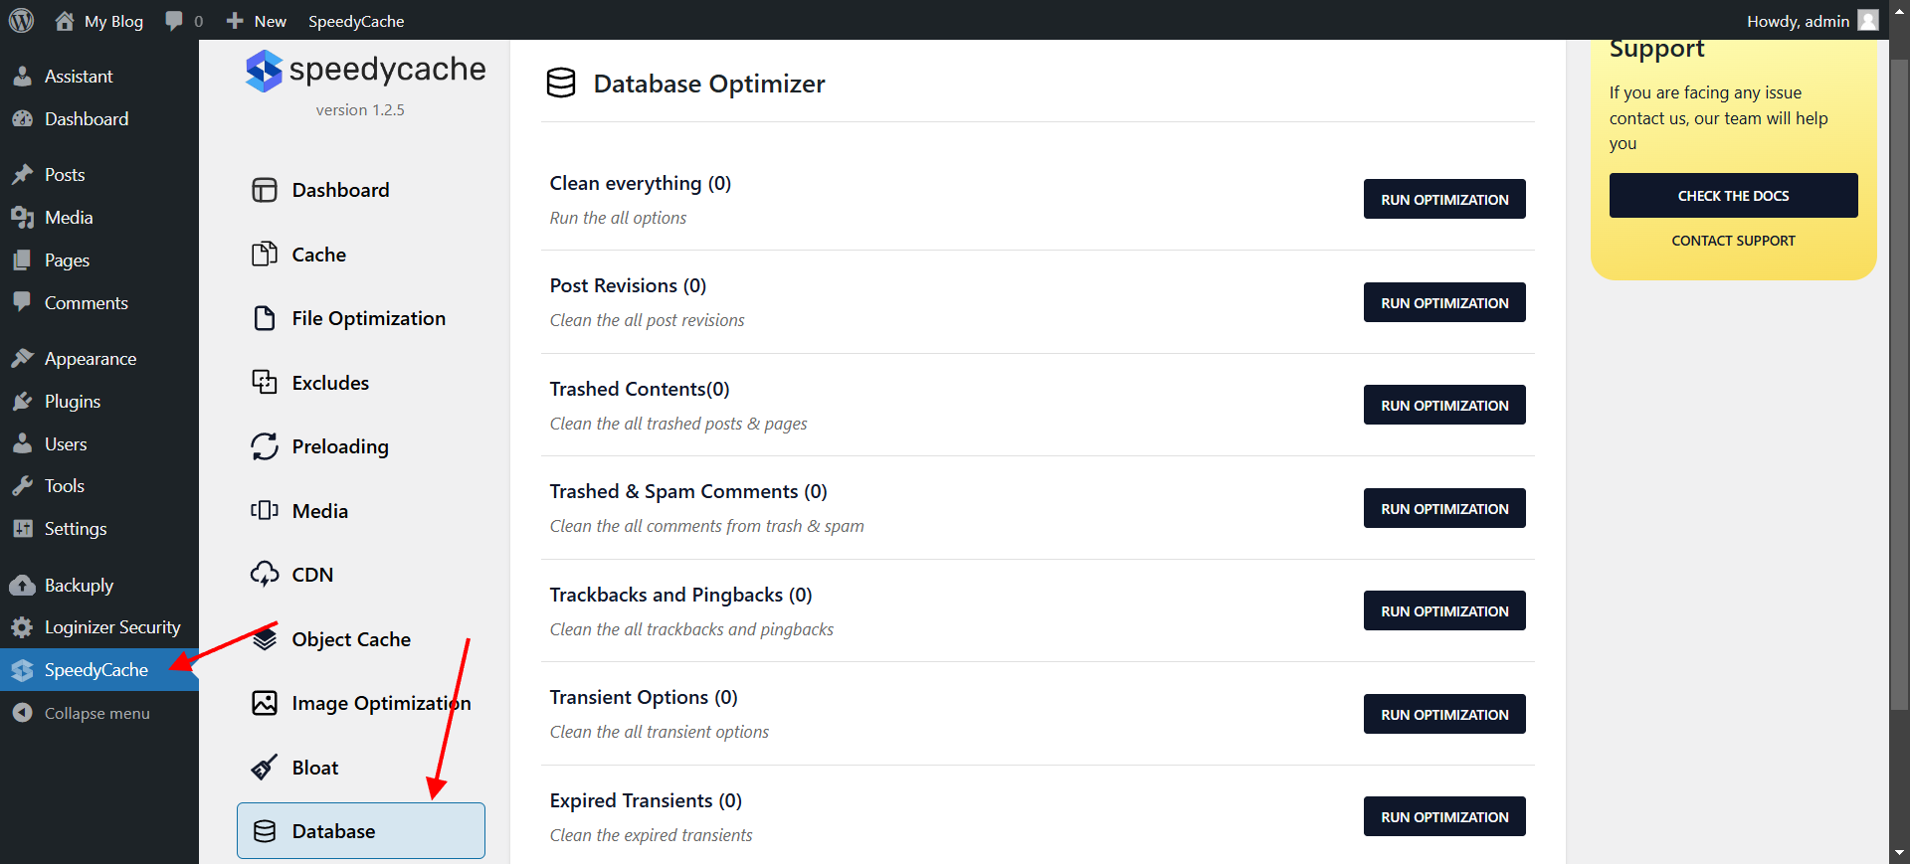Click Howdy, admin account link
Viewport: 1910px width, 864px height.
click(x=1812, y=21)
